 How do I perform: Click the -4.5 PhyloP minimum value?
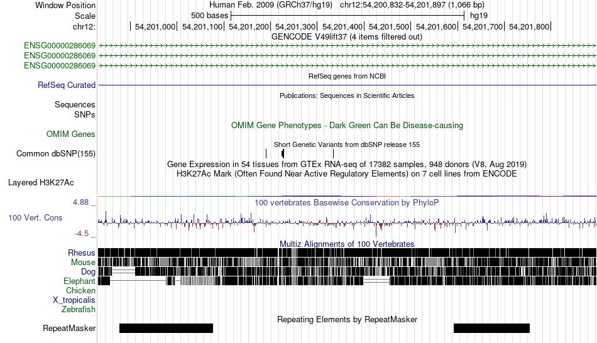[82, 233]
